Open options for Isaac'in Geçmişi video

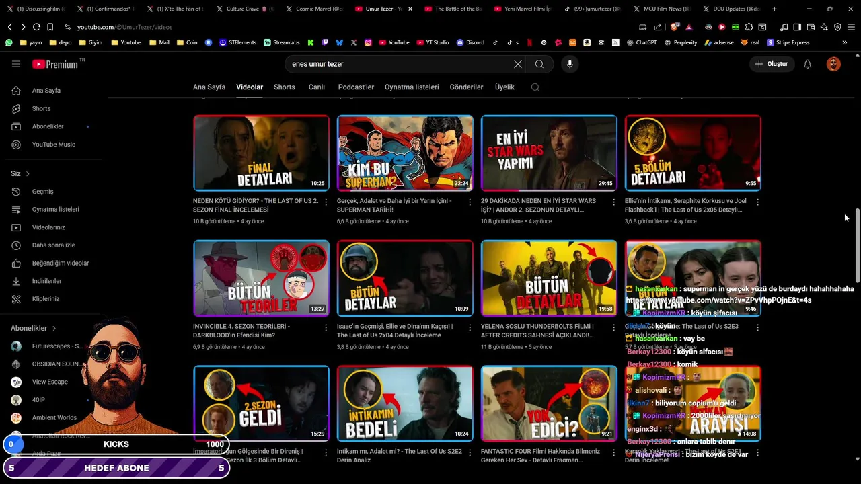(x=470, y=327)
